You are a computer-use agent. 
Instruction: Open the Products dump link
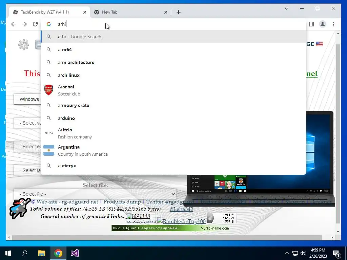(122, 202)
